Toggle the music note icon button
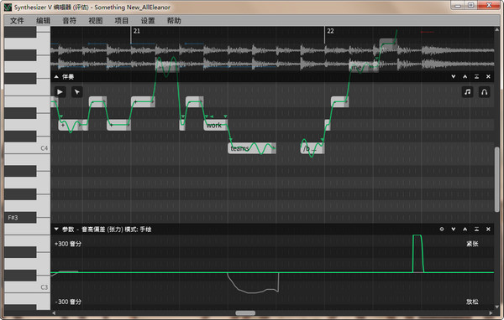Screen dimensions: 504x320 467,92
